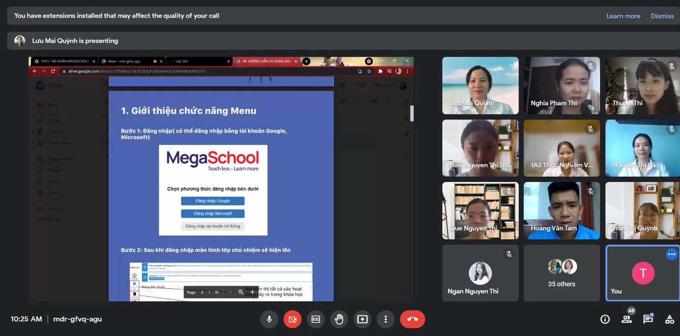Turn on the camera button

point(293,319)
